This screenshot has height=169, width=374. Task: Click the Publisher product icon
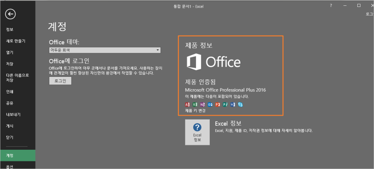click(225, 105)
